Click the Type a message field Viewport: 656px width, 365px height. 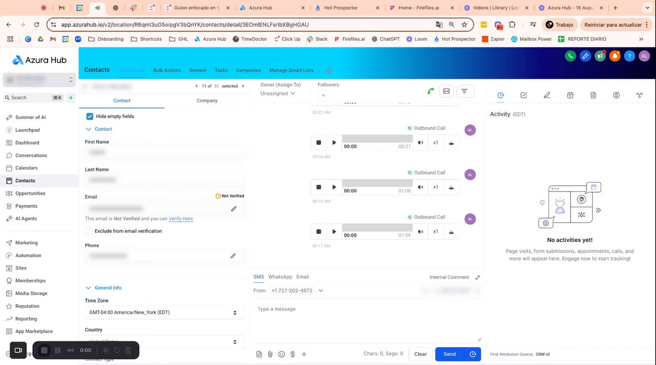[367, 321]
